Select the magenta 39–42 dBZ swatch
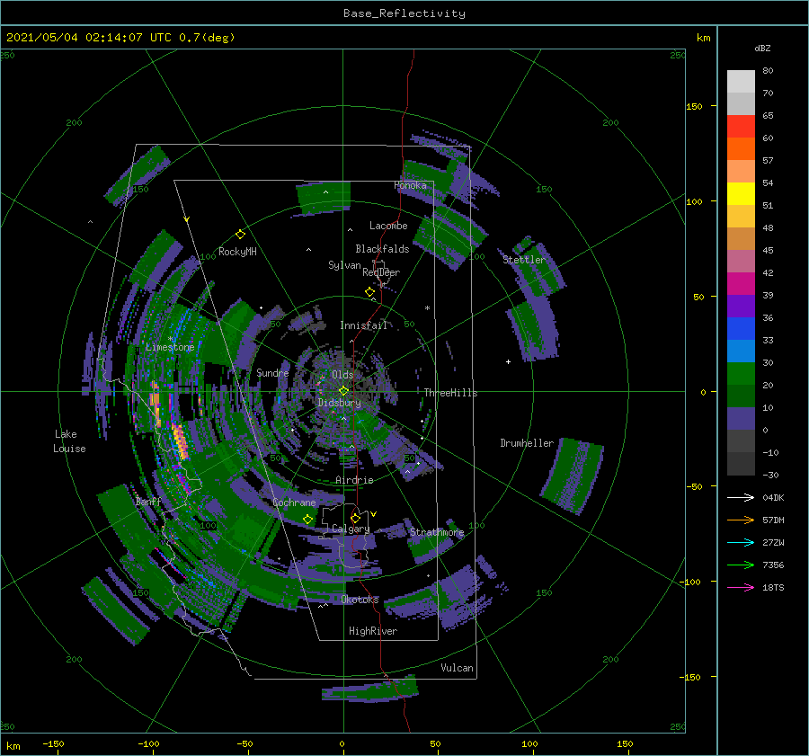This screenshot has width=809, height=756. (x=741, y=284)
